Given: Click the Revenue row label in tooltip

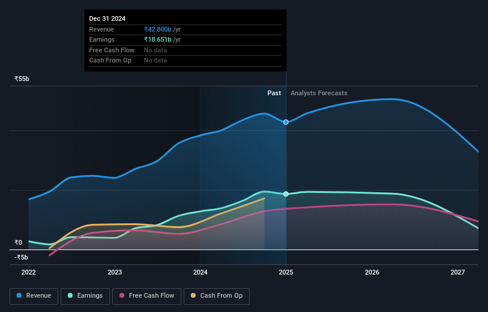Looking at the screenshot, I should [x=102, y=29].
